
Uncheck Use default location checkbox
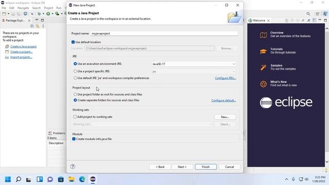point(73,42)
